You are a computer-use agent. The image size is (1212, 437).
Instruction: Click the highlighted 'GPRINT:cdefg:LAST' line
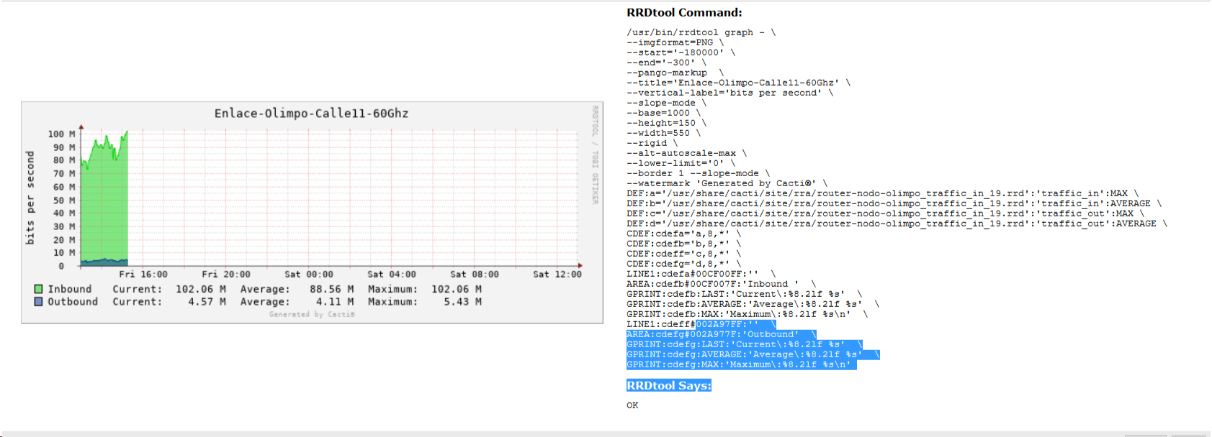pyautogui.click(x=745, y=344)
